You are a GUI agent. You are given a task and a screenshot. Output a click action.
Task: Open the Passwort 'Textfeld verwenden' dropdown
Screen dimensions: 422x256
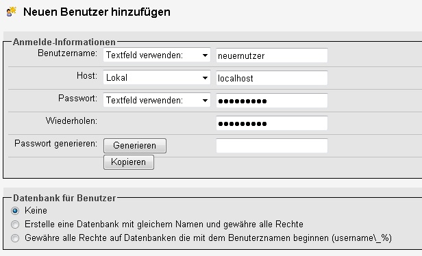coord(157,101)
